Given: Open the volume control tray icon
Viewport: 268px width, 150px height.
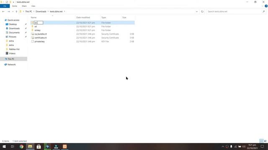Looking at the screenshot, I should (244, 147).
